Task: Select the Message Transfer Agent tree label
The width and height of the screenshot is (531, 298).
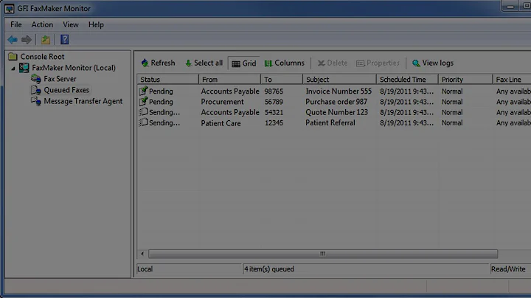Action: (83, 101)
